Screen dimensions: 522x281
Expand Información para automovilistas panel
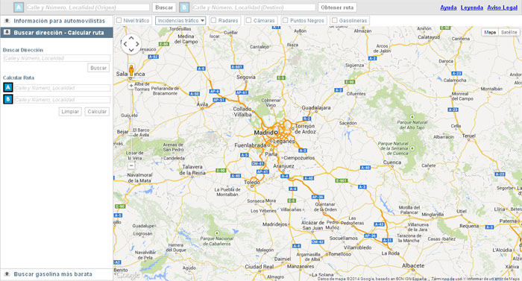pyautogui.click(x=57, y=21)
